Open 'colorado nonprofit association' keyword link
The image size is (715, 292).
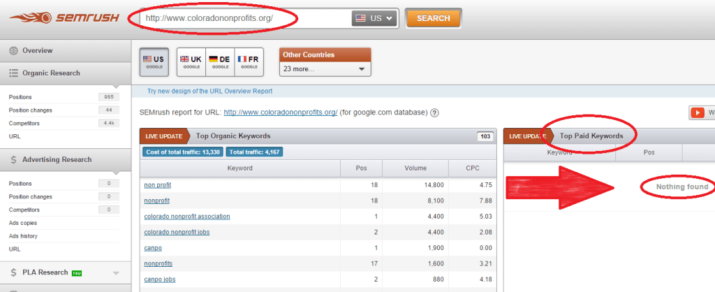[x=187, y=217]
